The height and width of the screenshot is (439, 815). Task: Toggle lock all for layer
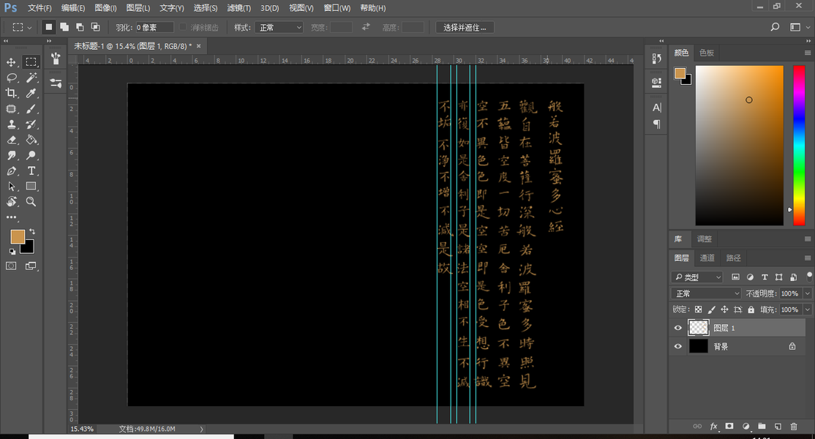tap(751, 309)
